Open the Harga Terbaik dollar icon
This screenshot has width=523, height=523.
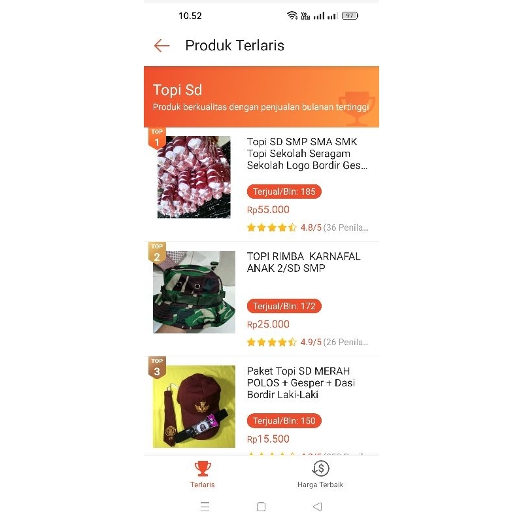pyautogui.click(x=320, y=468)
